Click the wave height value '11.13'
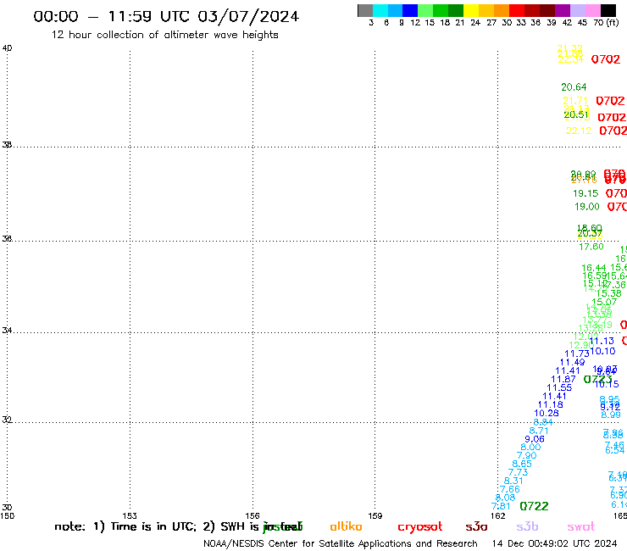The image size is (627, 551). pos(602,341)
